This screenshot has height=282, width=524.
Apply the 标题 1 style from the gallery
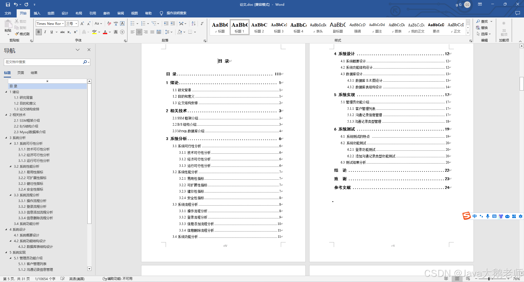[x=240, y=27]
